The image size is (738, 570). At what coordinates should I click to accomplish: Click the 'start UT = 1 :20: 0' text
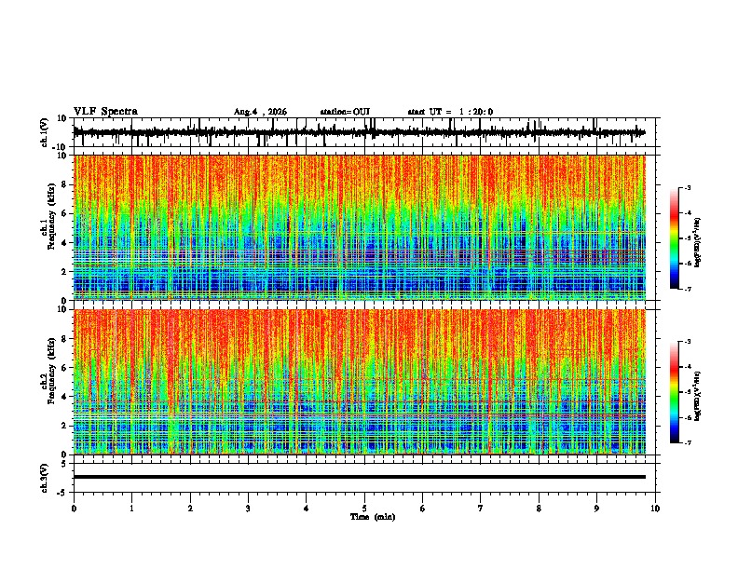450,112
